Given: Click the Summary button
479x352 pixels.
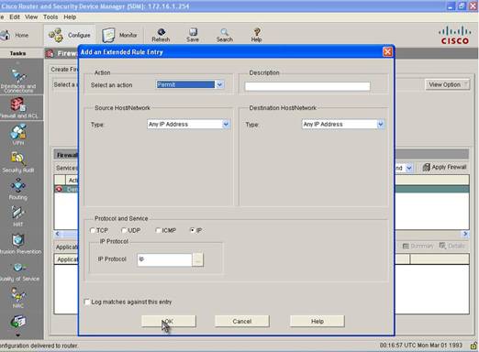Looking at the screenshot, I should tap(418, 246).
